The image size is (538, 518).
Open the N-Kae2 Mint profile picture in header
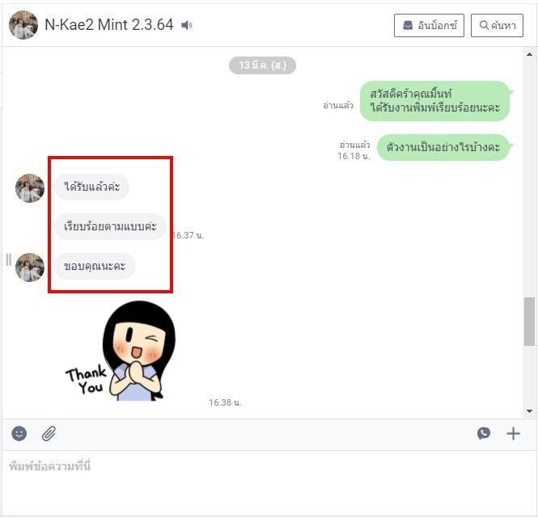pos(23,25)
